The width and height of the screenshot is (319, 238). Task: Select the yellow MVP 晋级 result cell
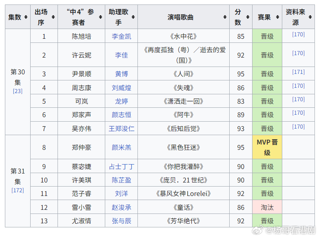tap(267, 147)
